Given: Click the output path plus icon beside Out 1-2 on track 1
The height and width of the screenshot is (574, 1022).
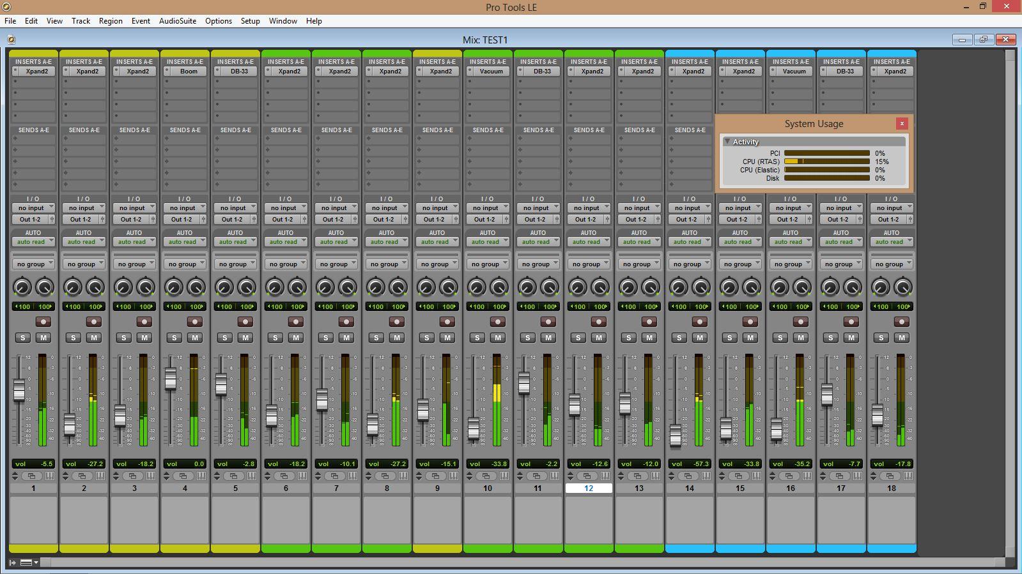Looking at the screenshot, I should pyautogui.click(x=52, y=220).
